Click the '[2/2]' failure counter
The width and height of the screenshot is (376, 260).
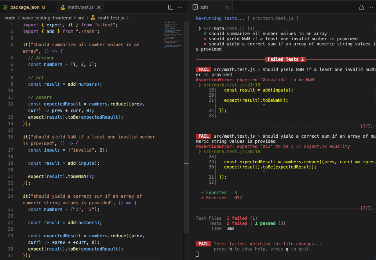coord(367,208)
